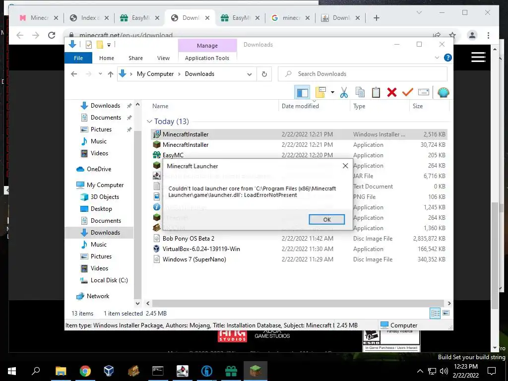
Task: Open the recent locations dropdown arrow
Action: pyautogui.click(x=100, y=74)
